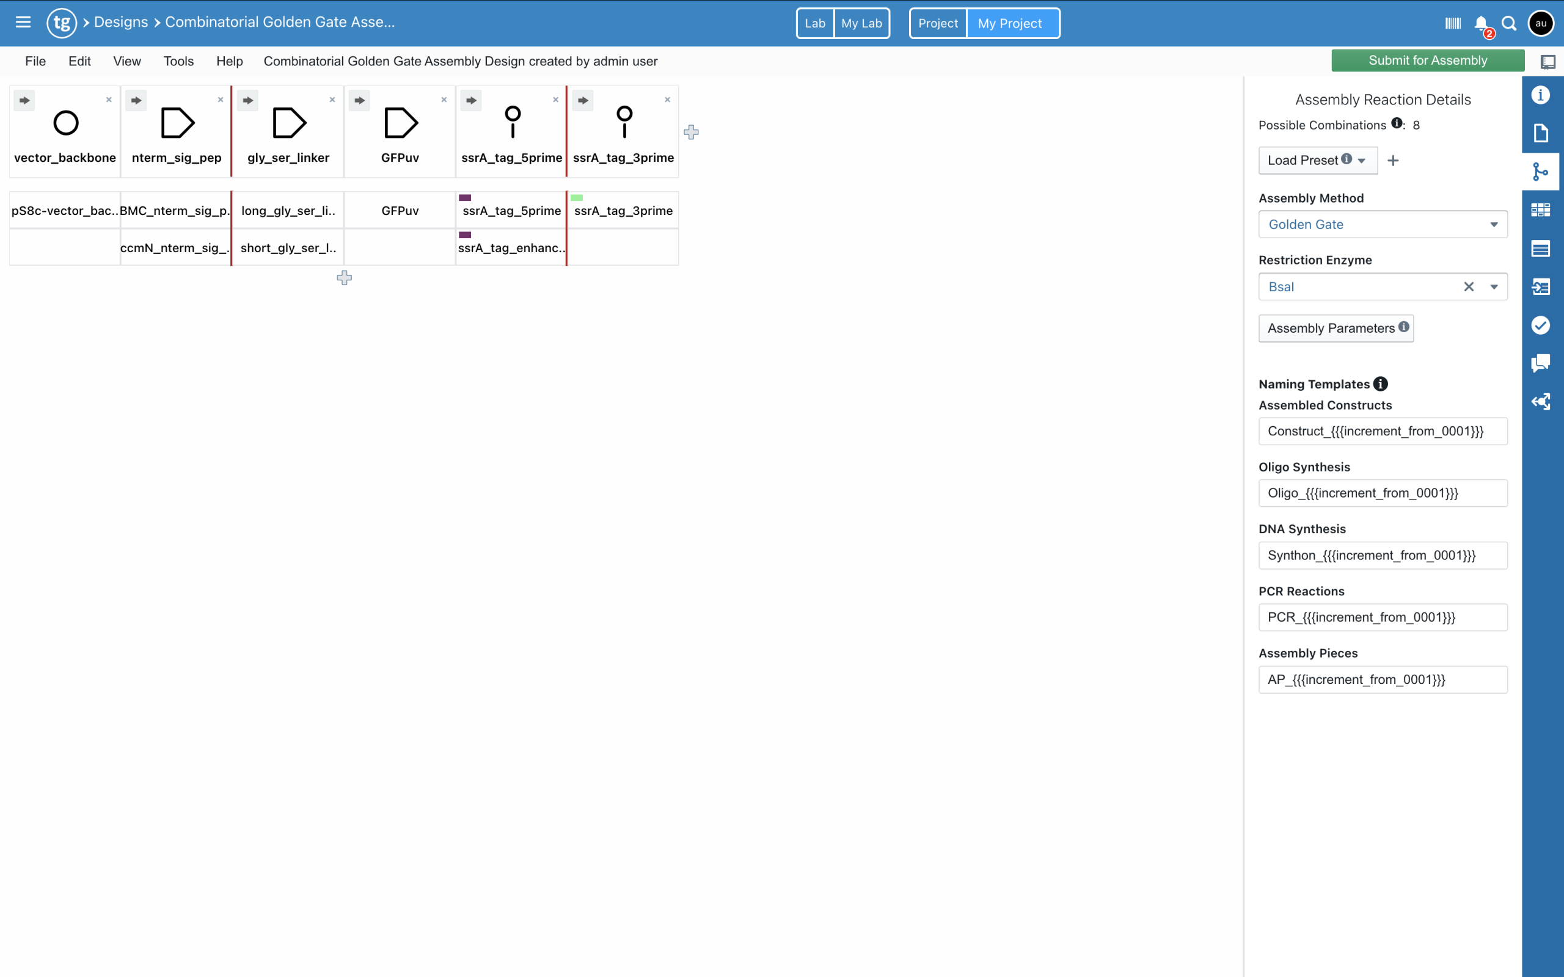Open the search icon in the top bar

coord(1510,23)
